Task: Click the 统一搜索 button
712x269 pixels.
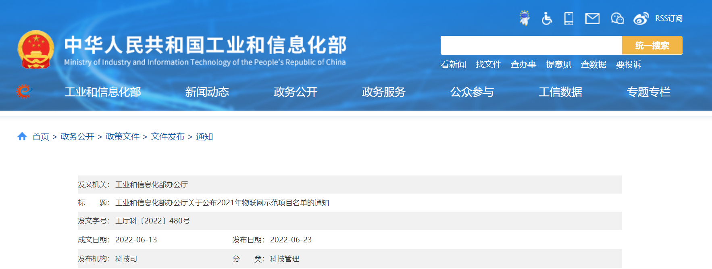Action: pos(652,45)
